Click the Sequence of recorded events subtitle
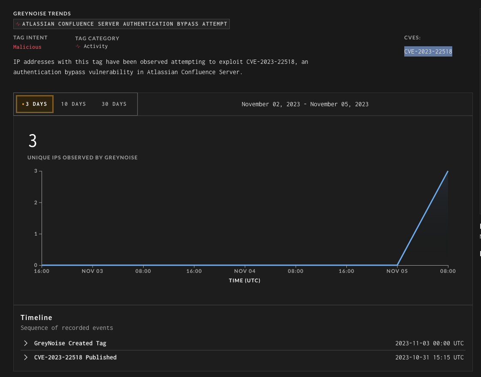The height and width of the screenshot is (377, 481). (x=67, y=328)
